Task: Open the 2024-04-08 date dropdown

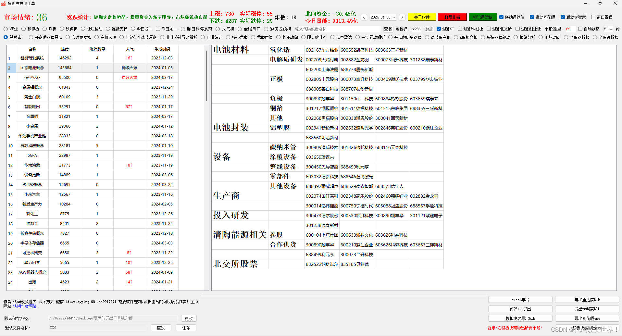Action: (383, 17)
